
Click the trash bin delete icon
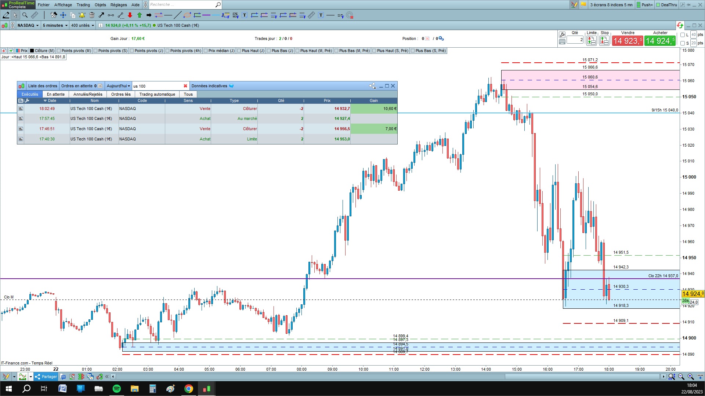coord(92,15)
